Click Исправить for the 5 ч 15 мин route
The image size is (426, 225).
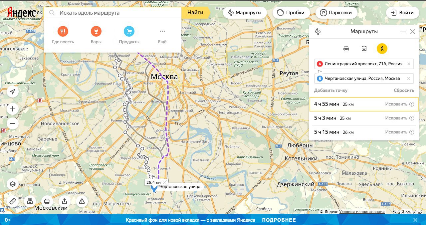(x=396, y=132)
